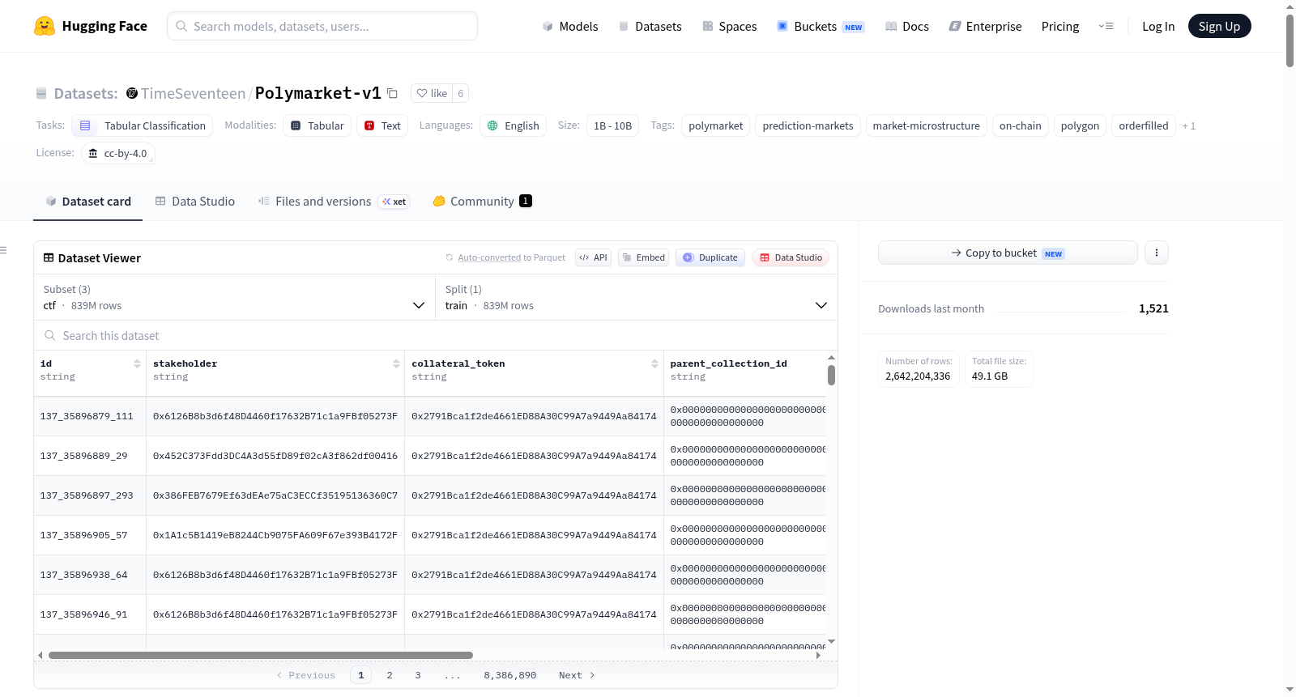
Task: Open Buckets in the top navigation
Action: pyautogui.click(x=821, y=26)
